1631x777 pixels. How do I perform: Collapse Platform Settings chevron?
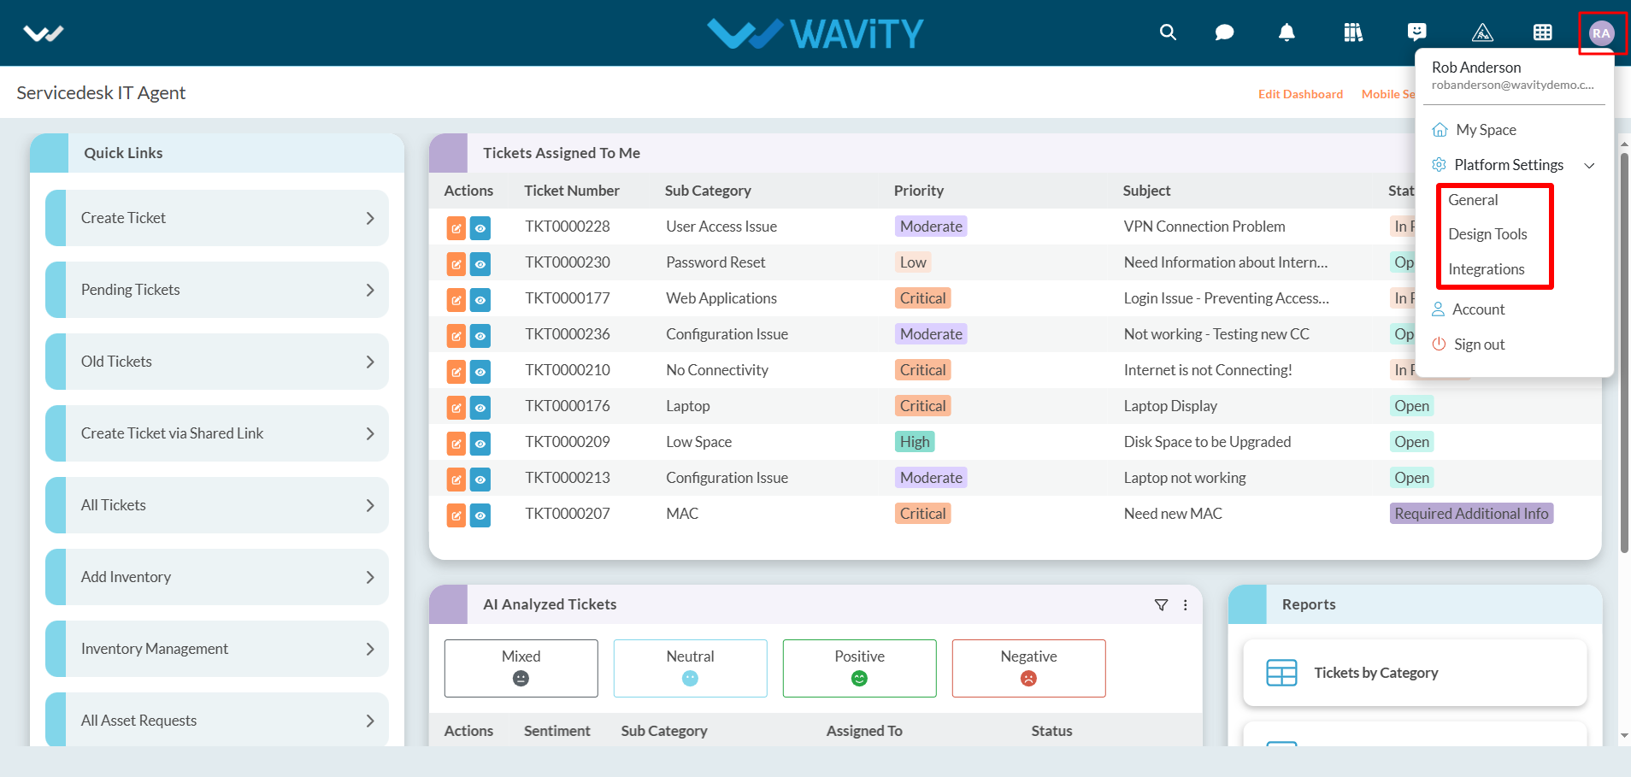pos(1589,166)
